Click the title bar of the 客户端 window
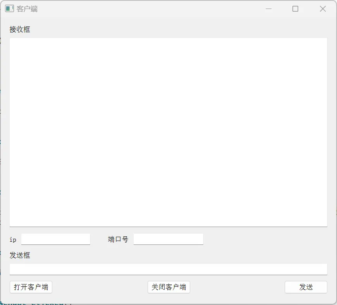The image size is (337, 305). click(155, 8)
